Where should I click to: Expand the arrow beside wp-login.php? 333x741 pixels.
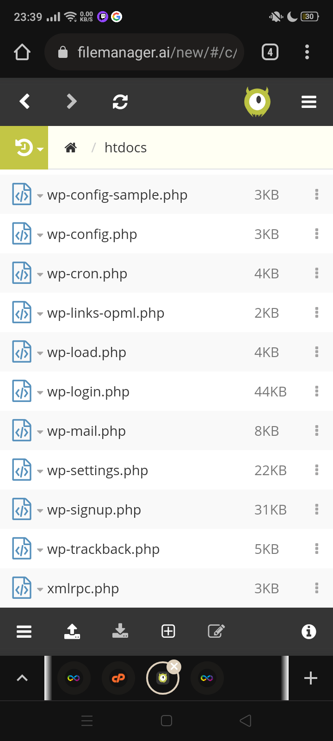coord(40,393)
